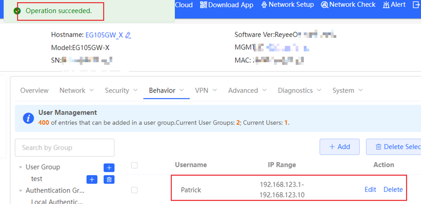Click the Download App QR icon

click(x=204, y=5)
